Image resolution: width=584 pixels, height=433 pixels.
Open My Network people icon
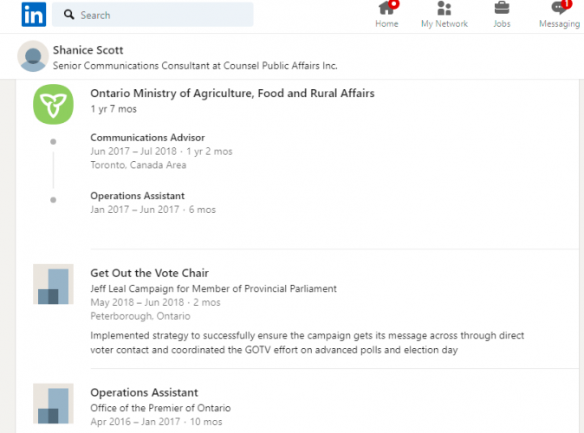pos(444,8)
